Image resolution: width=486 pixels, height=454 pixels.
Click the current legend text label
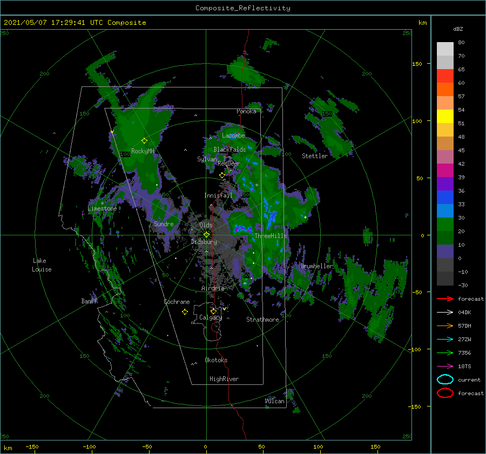[x=469, y=380]
